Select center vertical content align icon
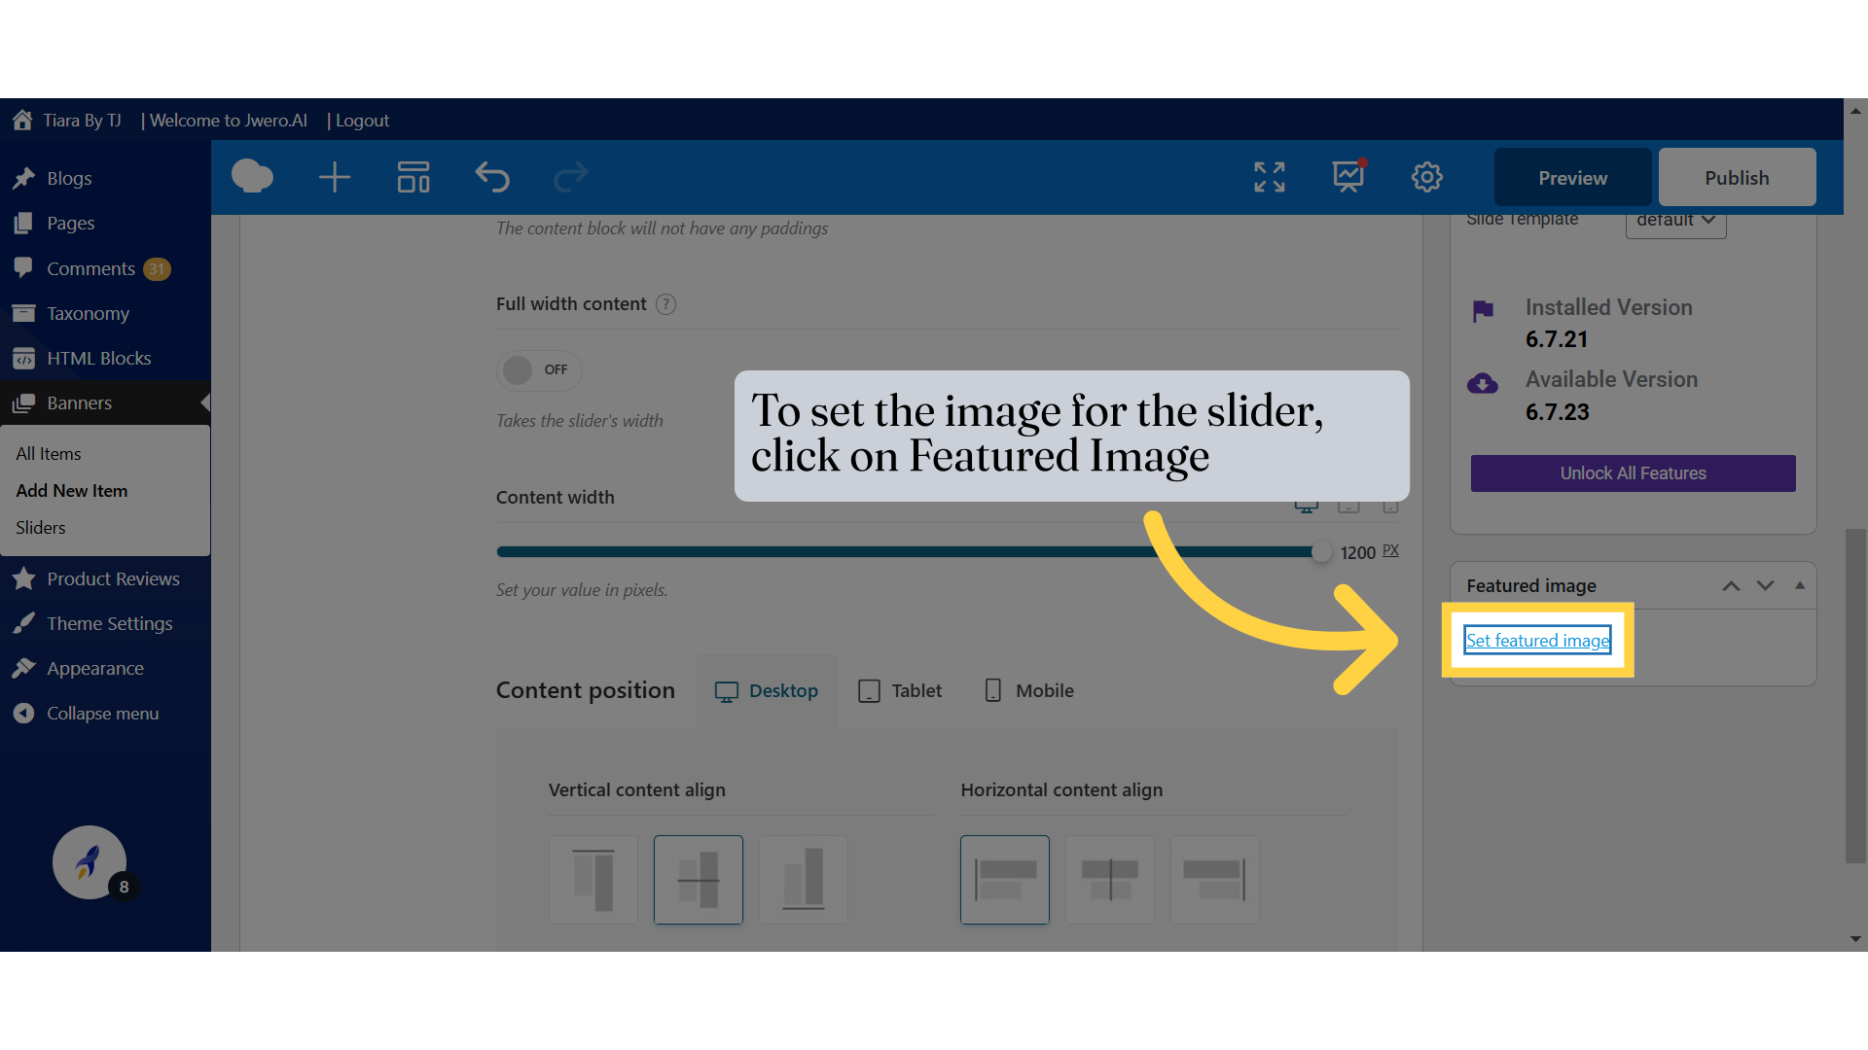 click(x=697, y=878)
